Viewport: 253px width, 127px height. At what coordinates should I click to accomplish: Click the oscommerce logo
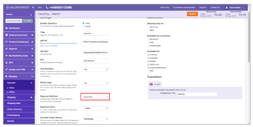[18, 7]
